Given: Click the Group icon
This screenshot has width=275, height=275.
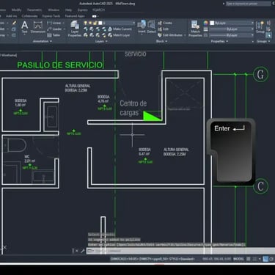Looking at the screenshot, I should pos(260,27).
